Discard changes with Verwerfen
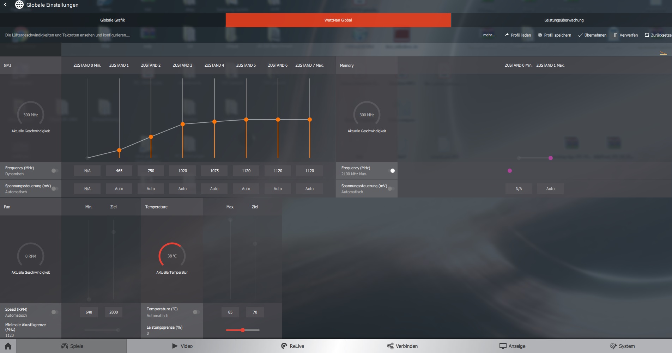Image resolution: width=672 pixels, height=353 pixels. [x=626, y=35]
